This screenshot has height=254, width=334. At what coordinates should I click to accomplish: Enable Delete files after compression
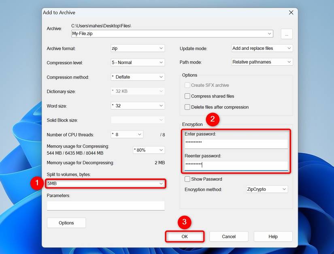[187, 107]
